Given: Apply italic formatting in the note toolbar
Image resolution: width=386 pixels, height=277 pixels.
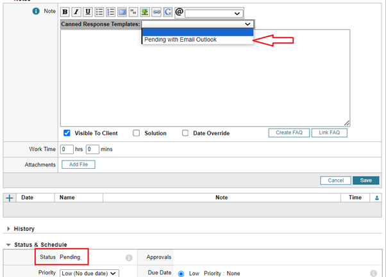Looking at the screenshot, I should (x=76, y=12).
